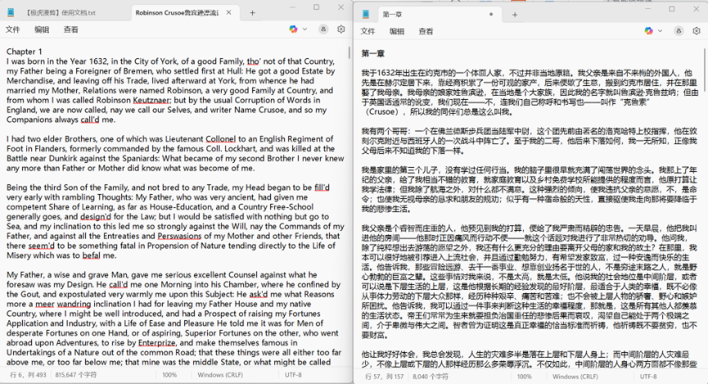Open Copilot icon in left Notepad window
Image resolution: width=708 pixels, height=384 pixels.
tap(294, 29)
